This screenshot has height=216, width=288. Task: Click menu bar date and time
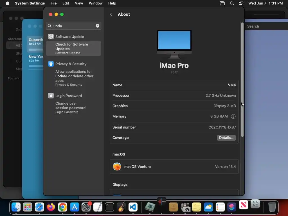265,3
